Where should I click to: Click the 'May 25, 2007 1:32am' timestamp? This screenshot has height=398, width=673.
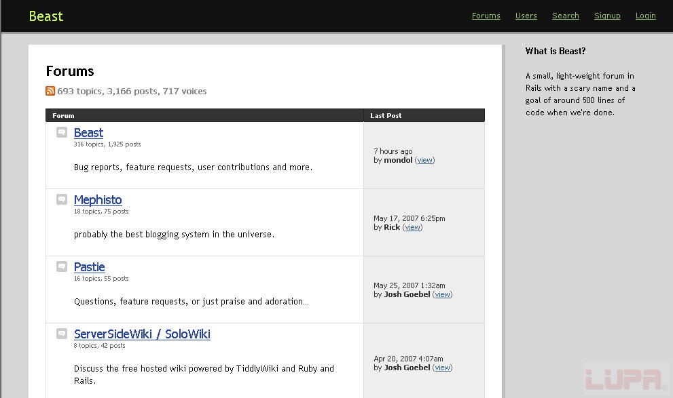[x=409, y=285]
